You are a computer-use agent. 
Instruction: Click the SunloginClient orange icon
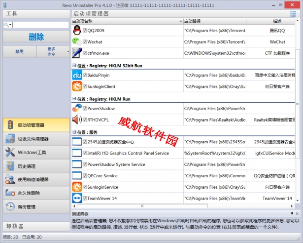click(x=77, y=86)
